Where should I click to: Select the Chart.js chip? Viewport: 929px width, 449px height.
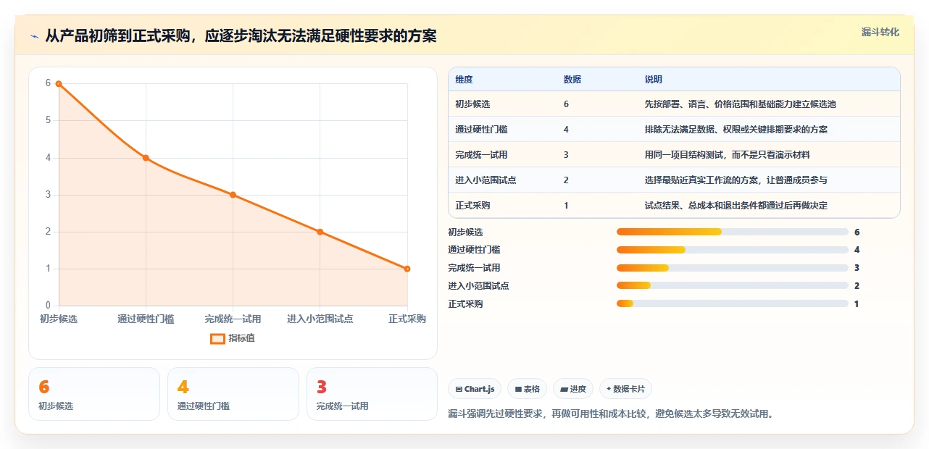pyautogui.click(x=475, y=389)
